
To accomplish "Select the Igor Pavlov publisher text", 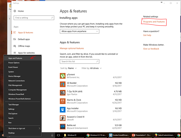I will click(72, 94).
